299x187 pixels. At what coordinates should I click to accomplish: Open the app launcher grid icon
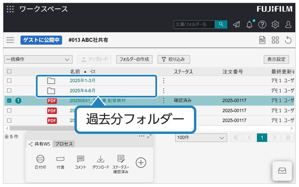pyautogui.click(x=10, y=9)
